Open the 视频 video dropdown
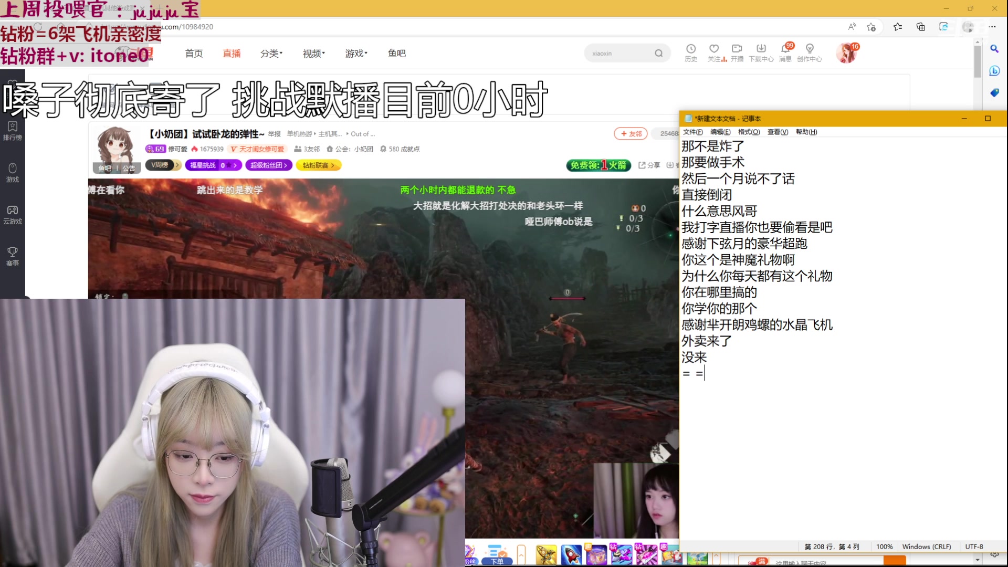 (312, 53)
